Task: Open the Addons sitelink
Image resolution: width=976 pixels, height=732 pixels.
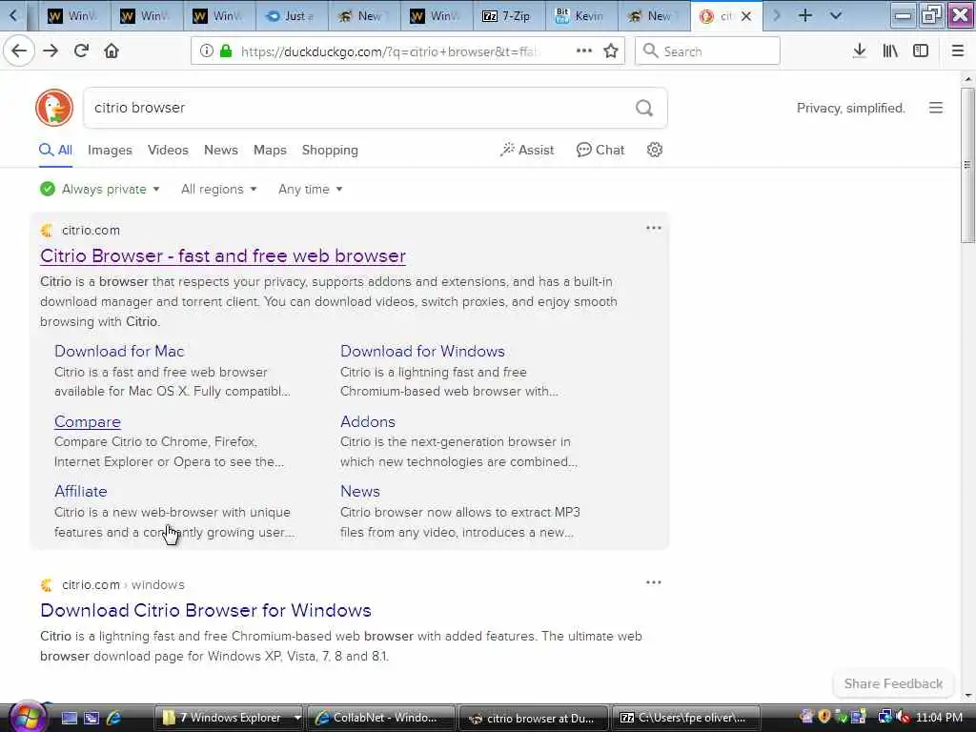Action: pos(367,421)
